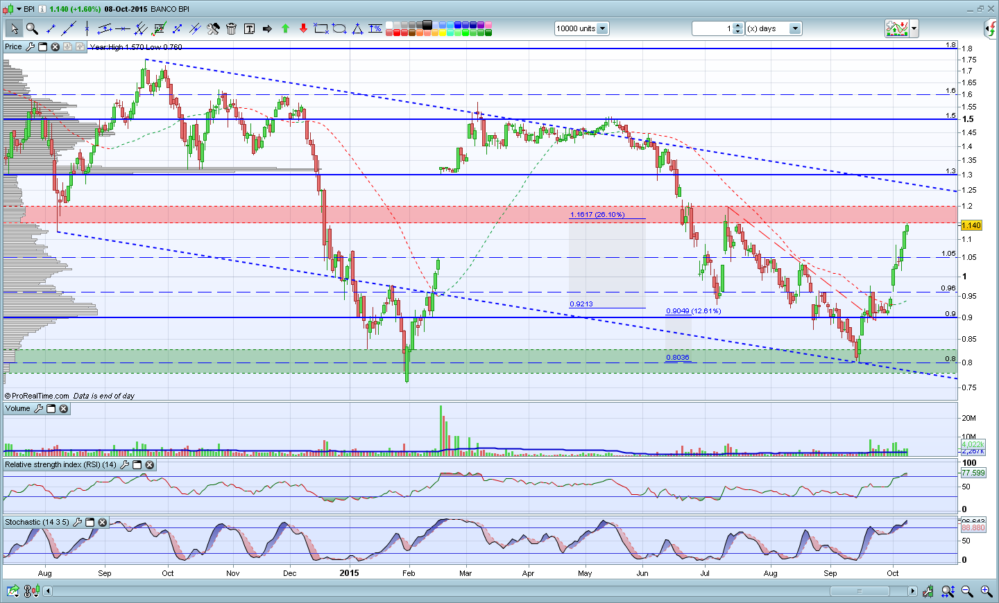Open Volume indicator wrench settings
The height and width of the screenshot is (603, 999).
(x=38, y=409)
